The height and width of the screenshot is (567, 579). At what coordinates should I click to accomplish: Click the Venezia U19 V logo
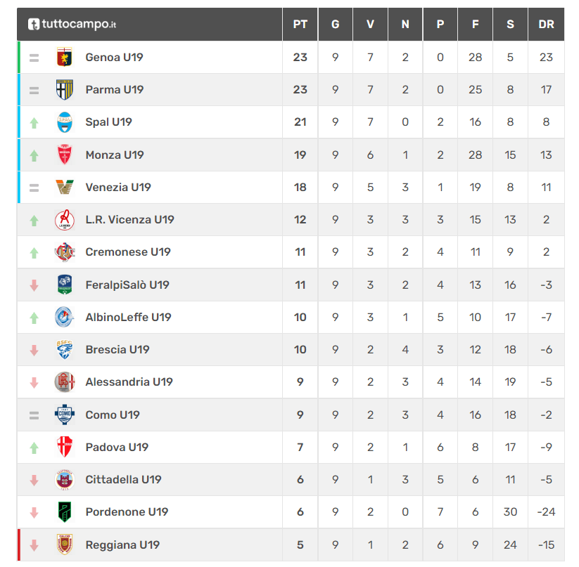(x=64, y=187)
